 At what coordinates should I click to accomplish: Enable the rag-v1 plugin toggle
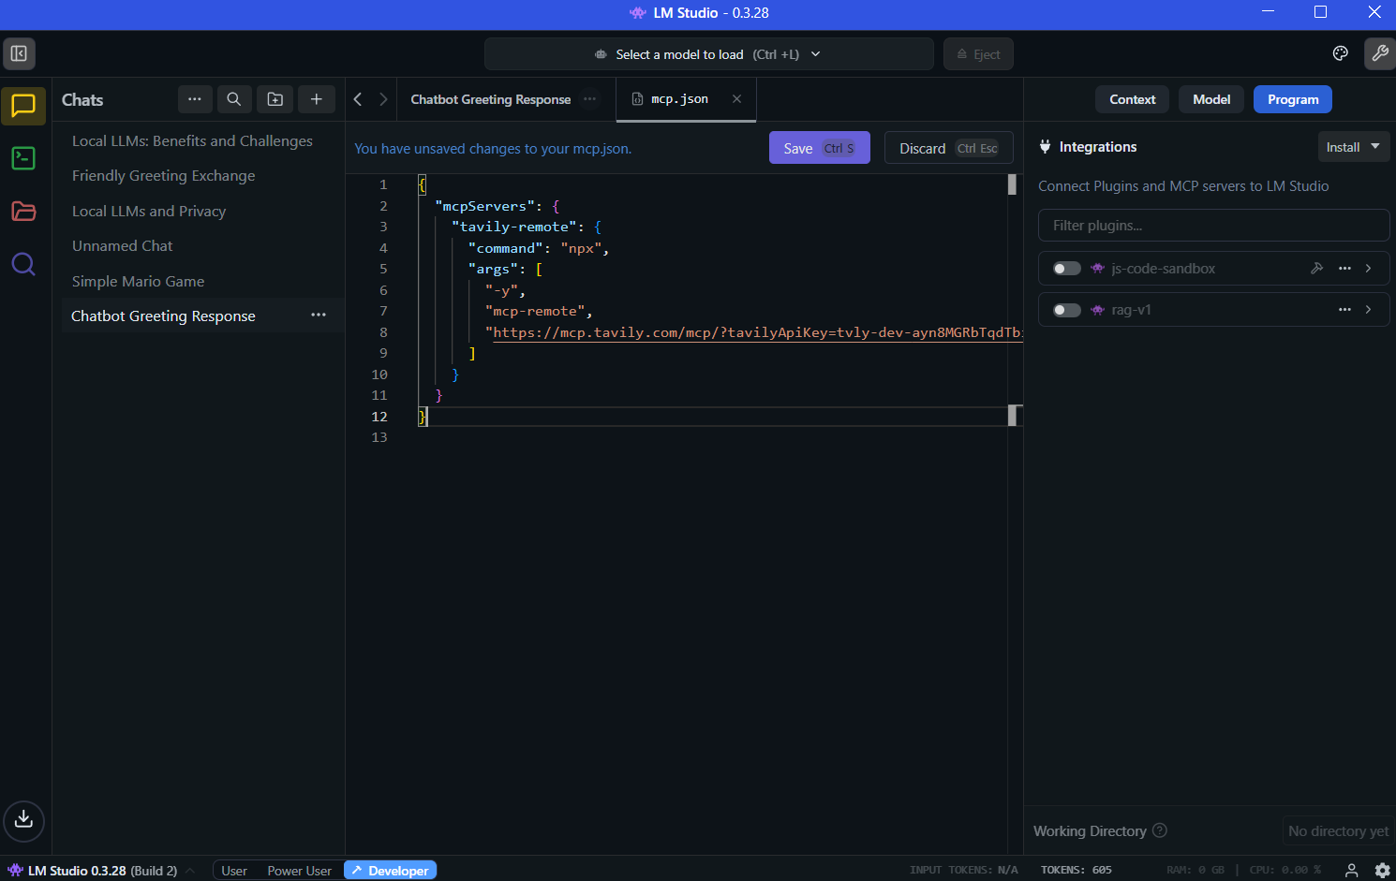pos(1066,310)
